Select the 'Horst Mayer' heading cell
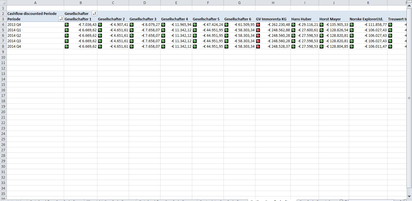Image resolution: width=412 pixels, height=201 pixels. tap(334, 19)
